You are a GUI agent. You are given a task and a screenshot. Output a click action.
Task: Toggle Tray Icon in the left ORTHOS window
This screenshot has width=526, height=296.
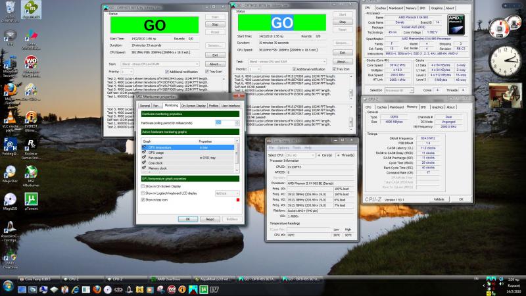coord(206,72)
